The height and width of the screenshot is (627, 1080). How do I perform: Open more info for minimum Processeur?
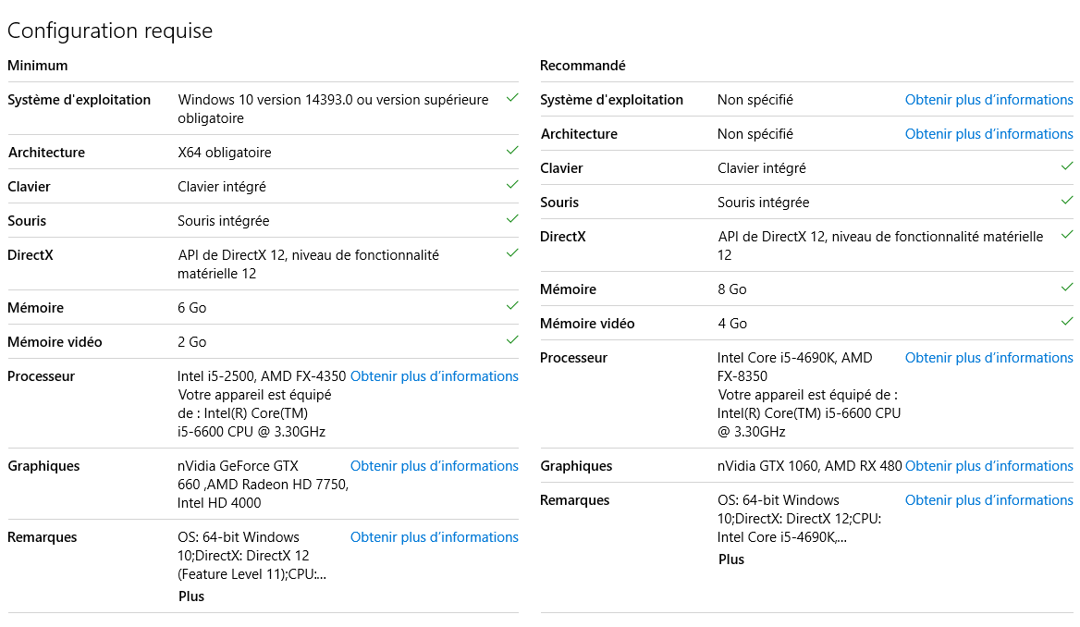pos(434,376)
